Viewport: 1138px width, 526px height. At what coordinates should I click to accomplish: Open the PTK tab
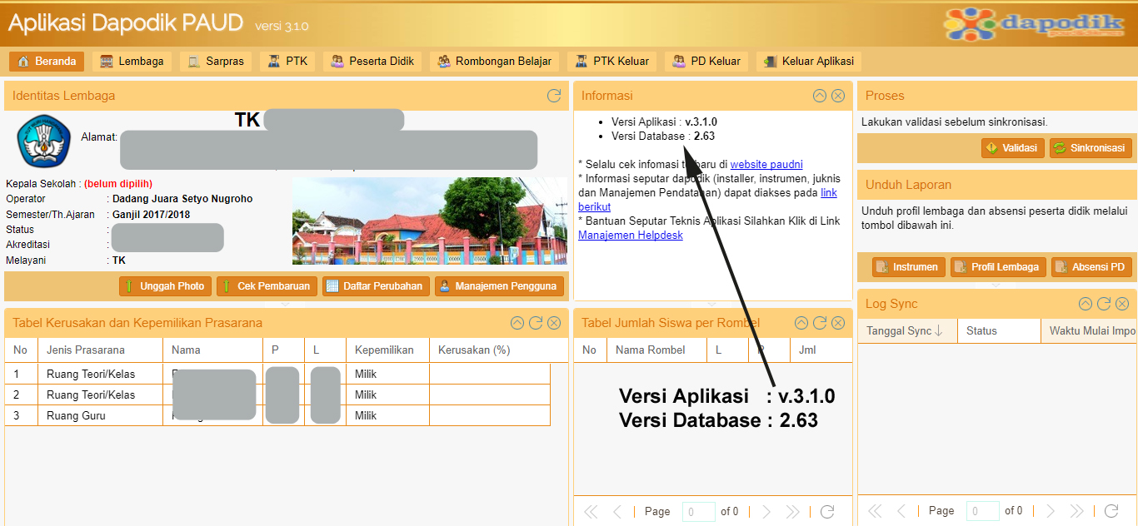[x=287, y=62]
